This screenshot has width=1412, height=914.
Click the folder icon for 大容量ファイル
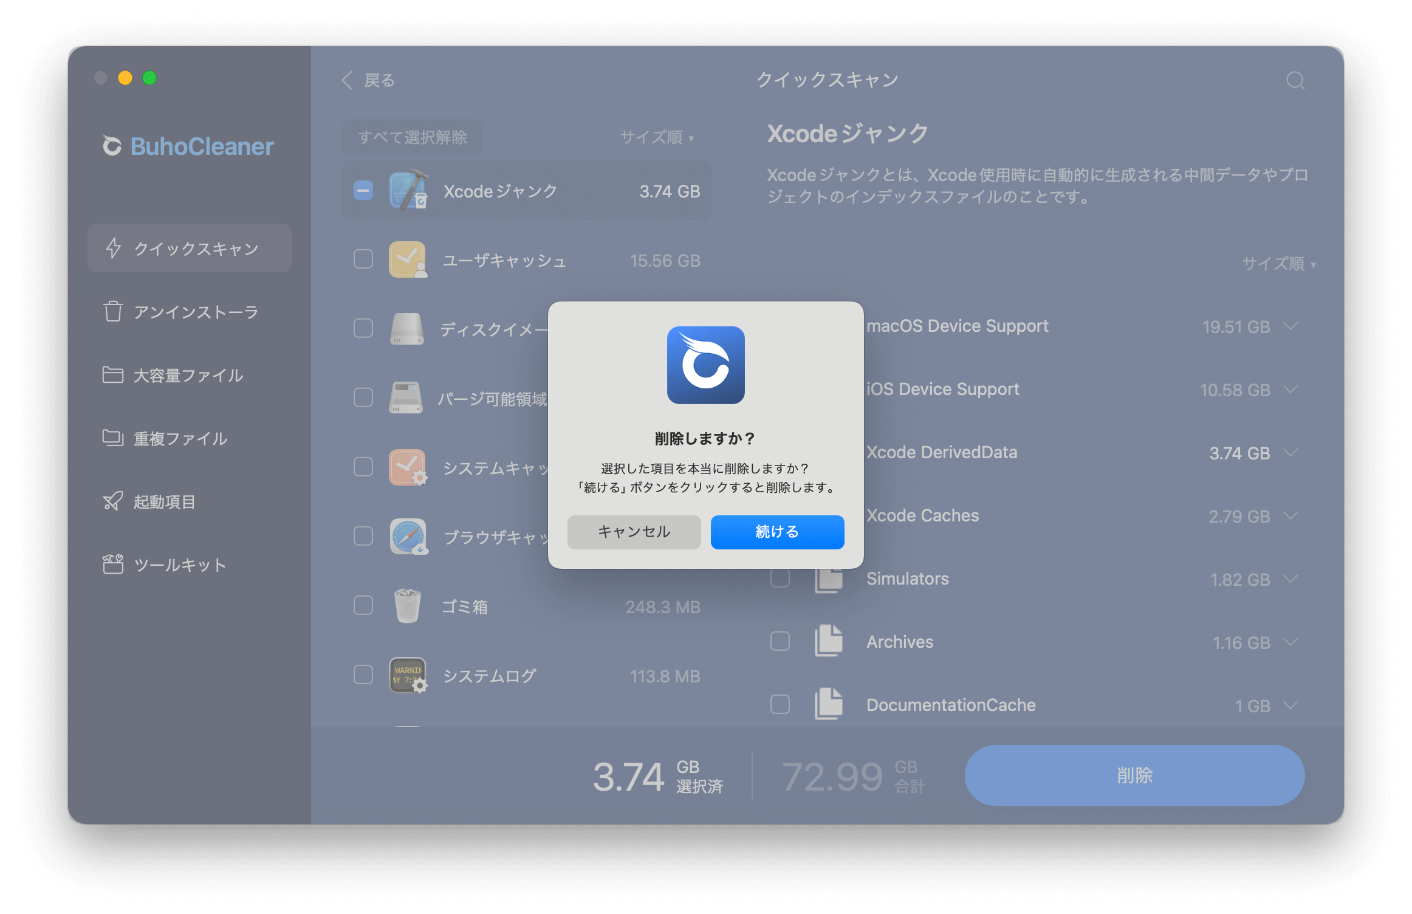pyautogui.click(x=112, y=374)
